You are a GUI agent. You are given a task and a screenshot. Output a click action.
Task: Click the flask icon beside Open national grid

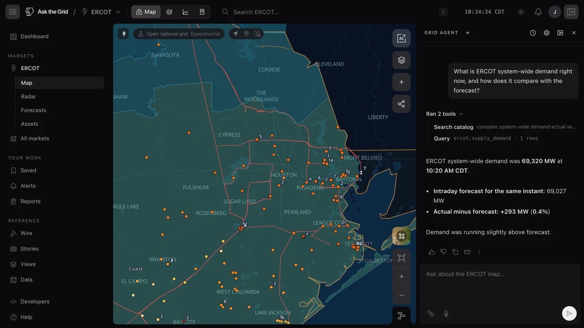[x=141, y=34]
